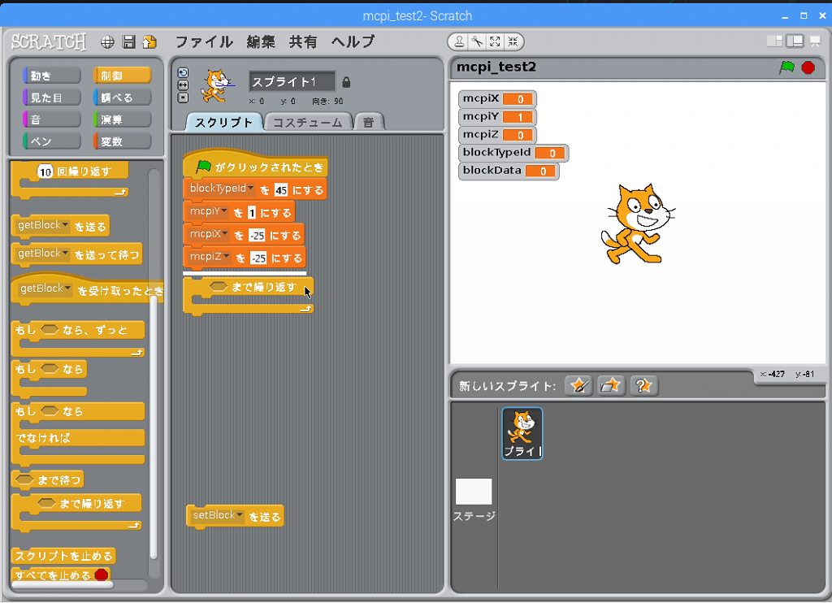832x603 pixels.
Task: Save project with floppy disk icon
Action: click(x=129, y=42)
